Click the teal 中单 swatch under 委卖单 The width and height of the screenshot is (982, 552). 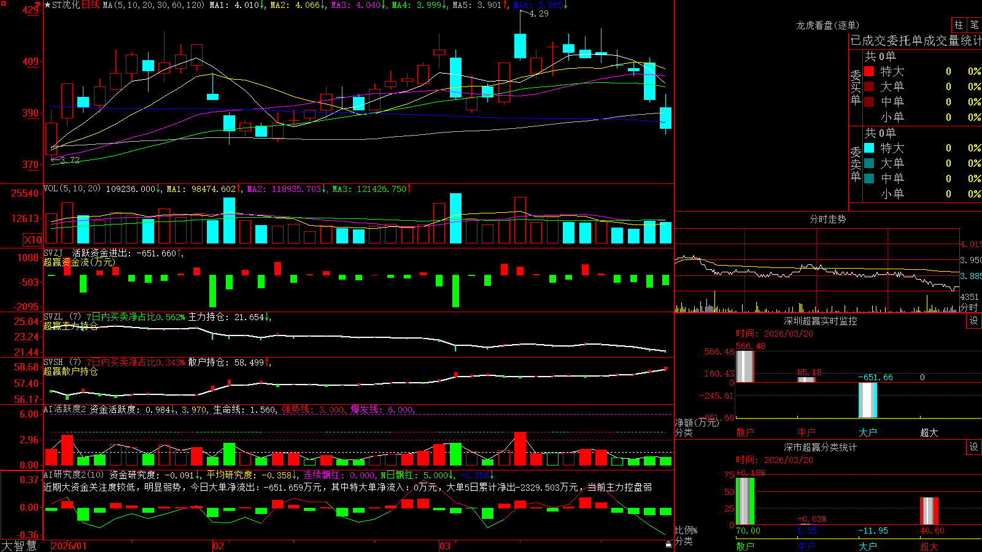click(x=869, y=178)
